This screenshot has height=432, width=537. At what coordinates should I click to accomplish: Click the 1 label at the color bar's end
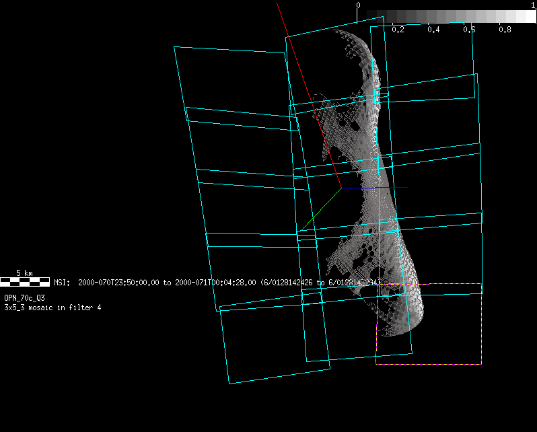point(533,5)
